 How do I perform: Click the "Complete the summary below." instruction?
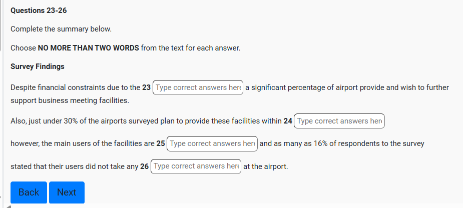[61, 29]
